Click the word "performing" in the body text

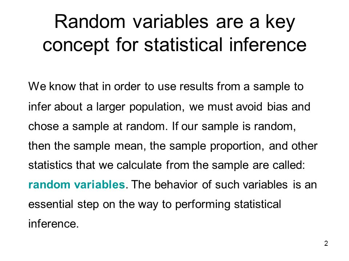point(202,205)
